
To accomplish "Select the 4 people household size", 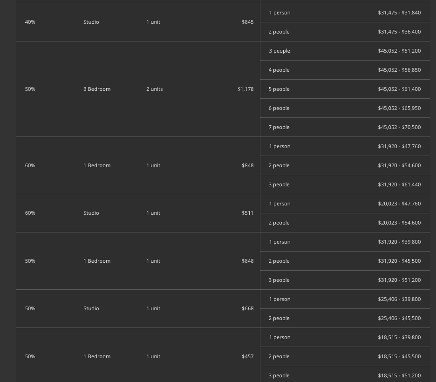I will click(x=279, y=70).
